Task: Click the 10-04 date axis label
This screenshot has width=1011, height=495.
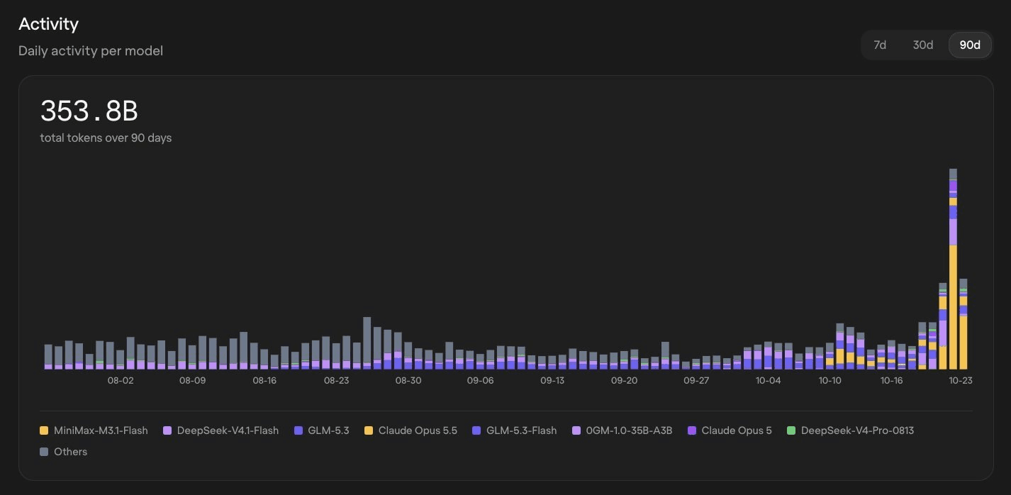Action: 768,381
